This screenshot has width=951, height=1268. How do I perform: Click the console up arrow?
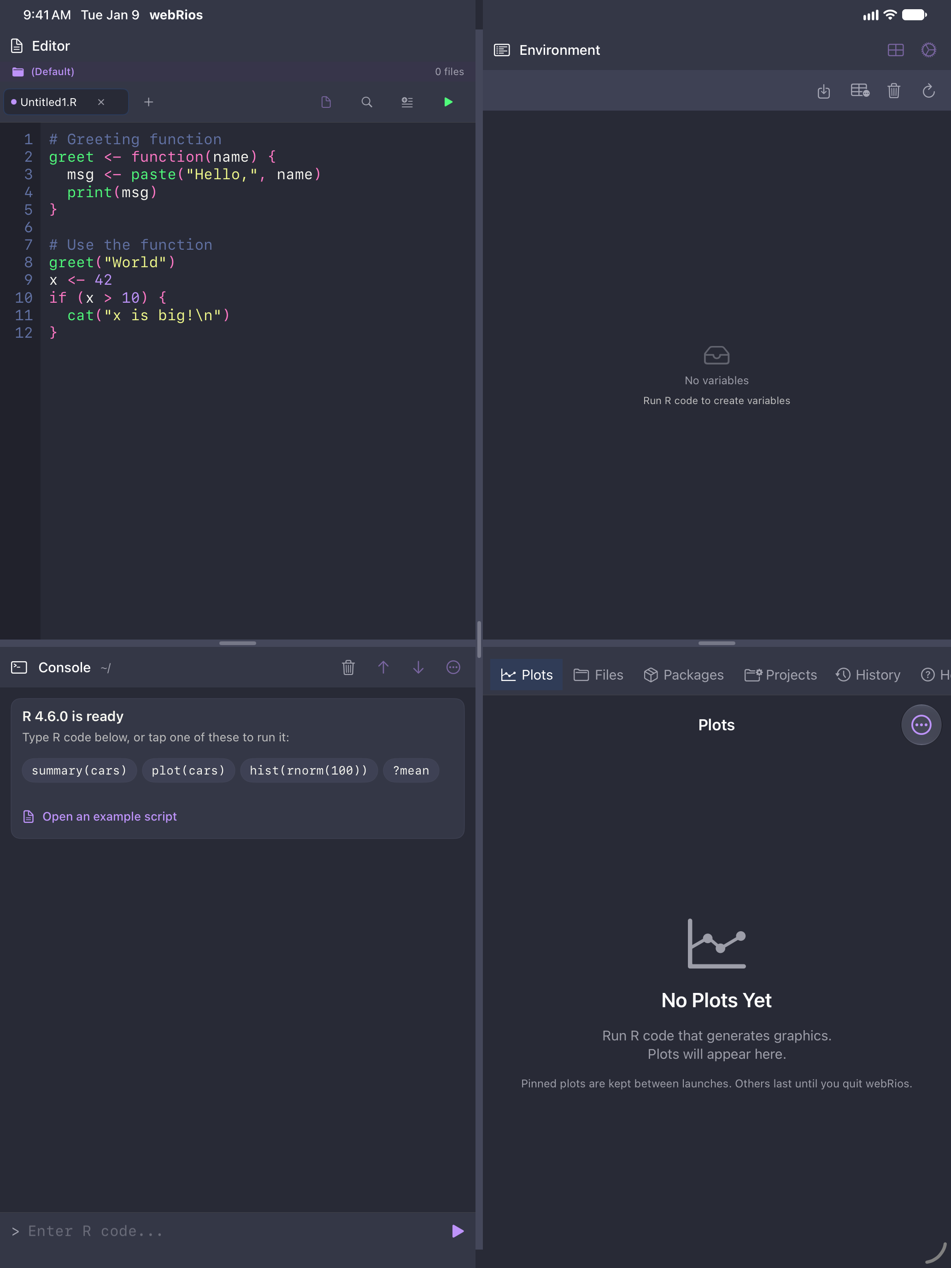pyautogui.click(x=383, y=667)
